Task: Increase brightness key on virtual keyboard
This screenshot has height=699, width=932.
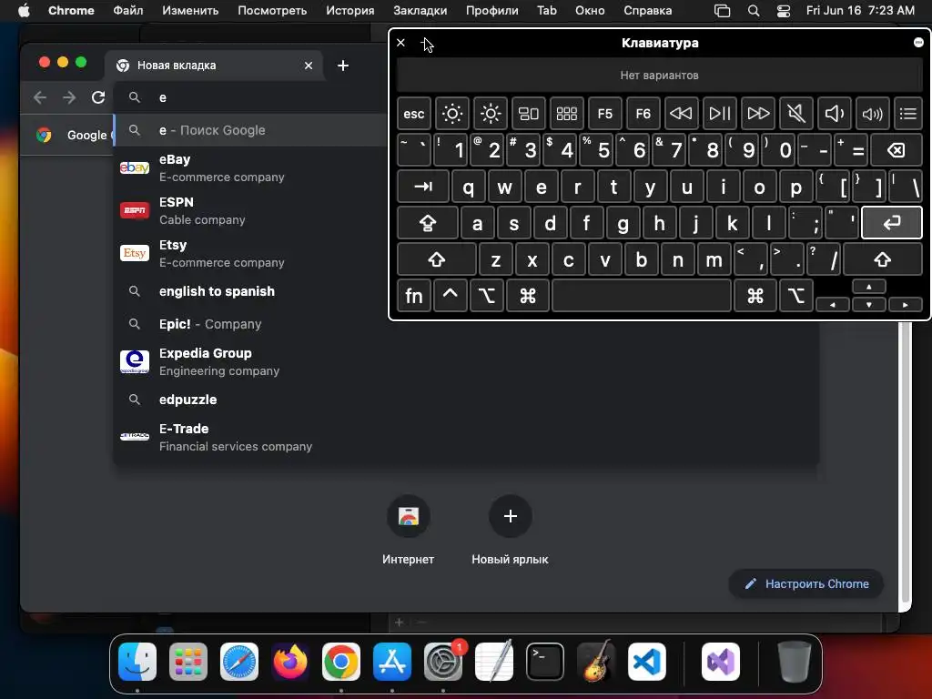Action: (x=491, y=114)
